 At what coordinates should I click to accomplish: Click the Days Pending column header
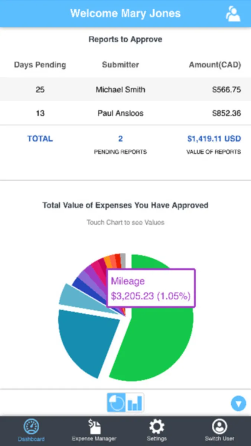[x=40, y=65]
